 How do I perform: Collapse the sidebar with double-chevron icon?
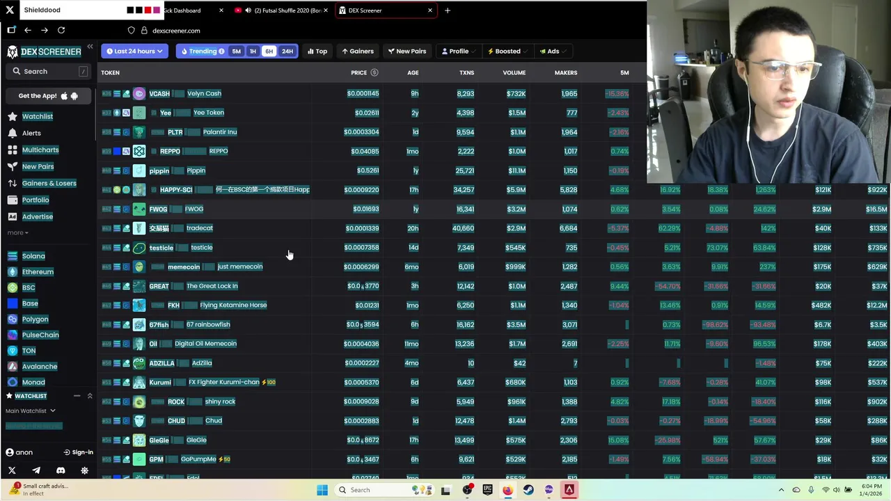[90, 47]
